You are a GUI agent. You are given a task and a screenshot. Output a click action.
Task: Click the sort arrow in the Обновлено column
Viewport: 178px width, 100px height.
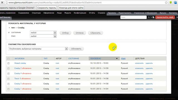point(117,59)
